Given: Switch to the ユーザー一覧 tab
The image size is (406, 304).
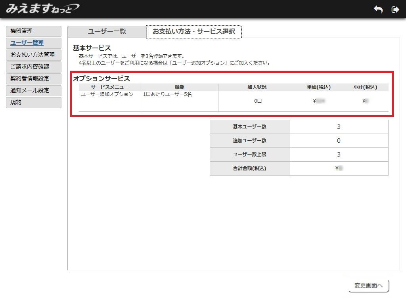Looking at the screenshot, I should point(107,32).
